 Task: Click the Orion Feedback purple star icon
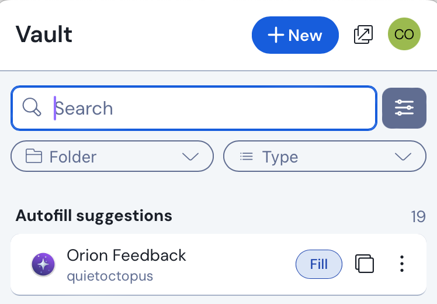[43, 264]
